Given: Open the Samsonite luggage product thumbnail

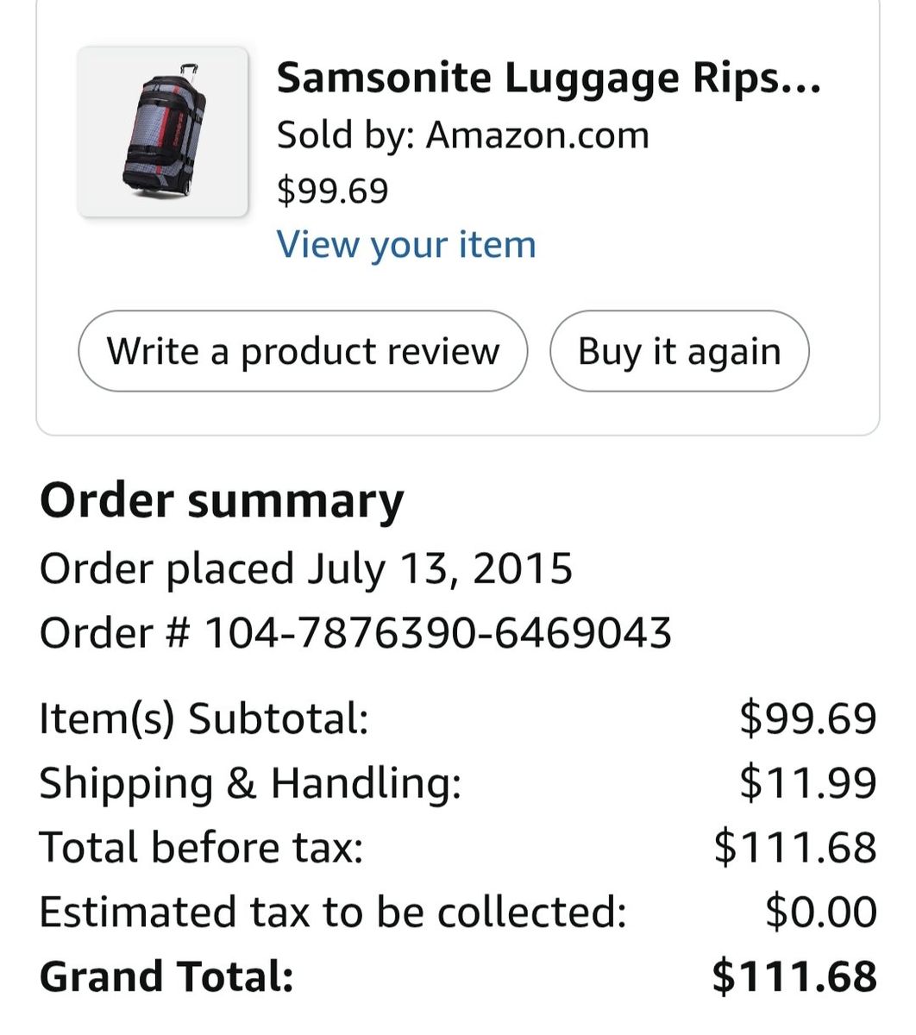Looking at the screenshot, I should [163, 132].
